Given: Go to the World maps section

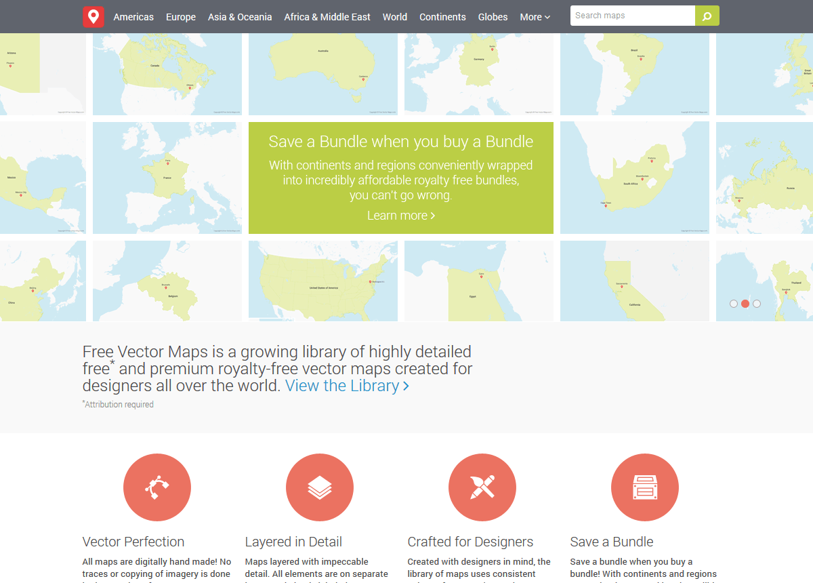Looking at the screenshot, I should (395, 17).
